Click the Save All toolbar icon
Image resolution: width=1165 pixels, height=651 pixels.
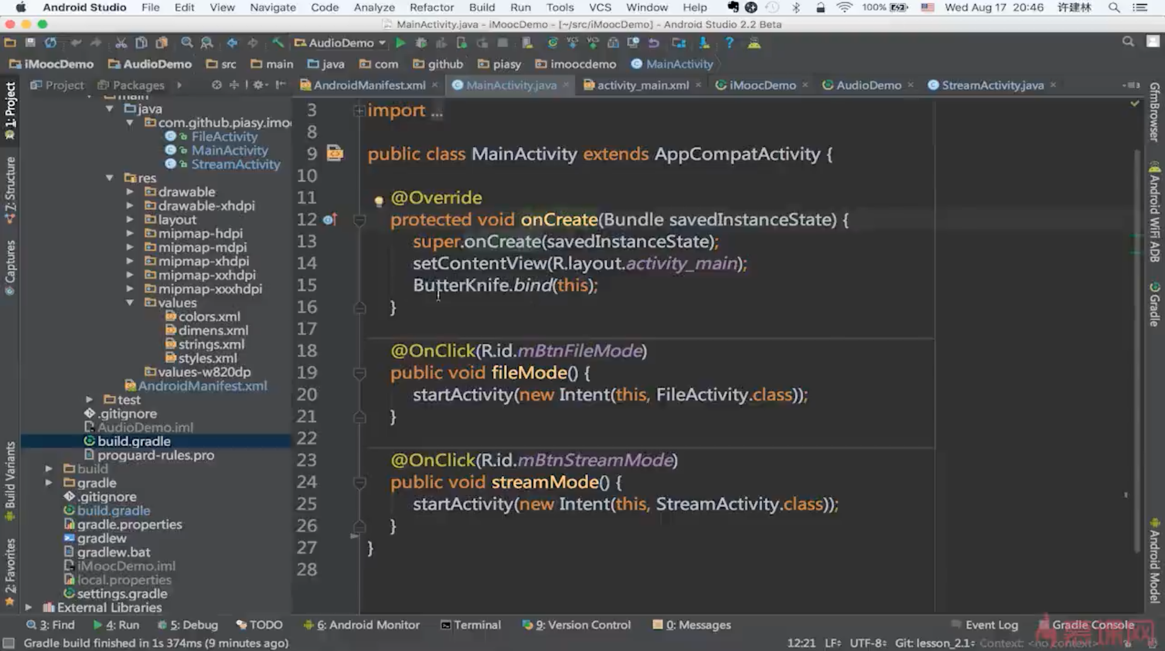pyautogui.click(x=30, y=43)
